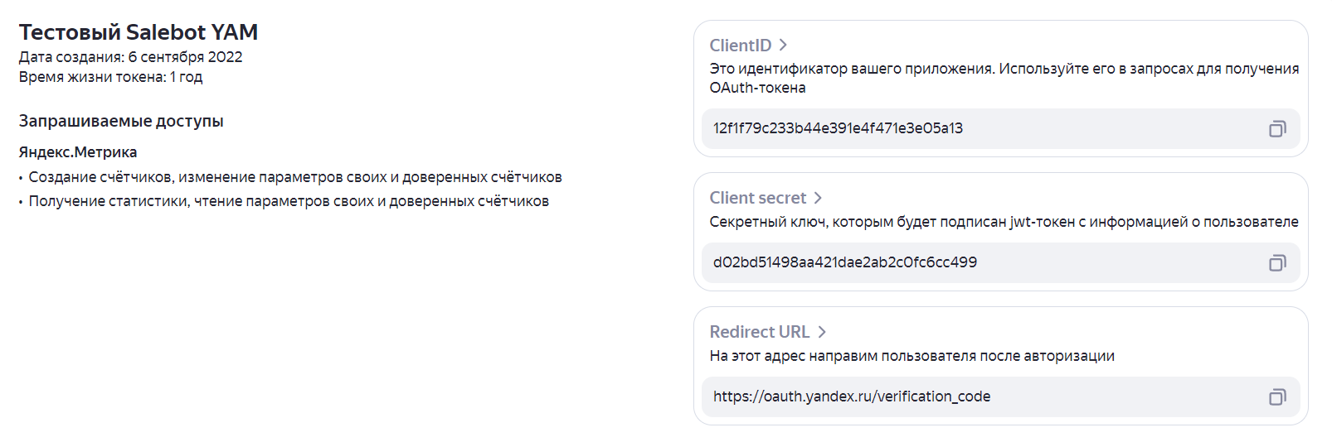This screenshot has width=1332, height=442.
Task: Click the ClientID value 12f1f79c233b44e391e4f471e3e05a13
Action: point(838,128)
